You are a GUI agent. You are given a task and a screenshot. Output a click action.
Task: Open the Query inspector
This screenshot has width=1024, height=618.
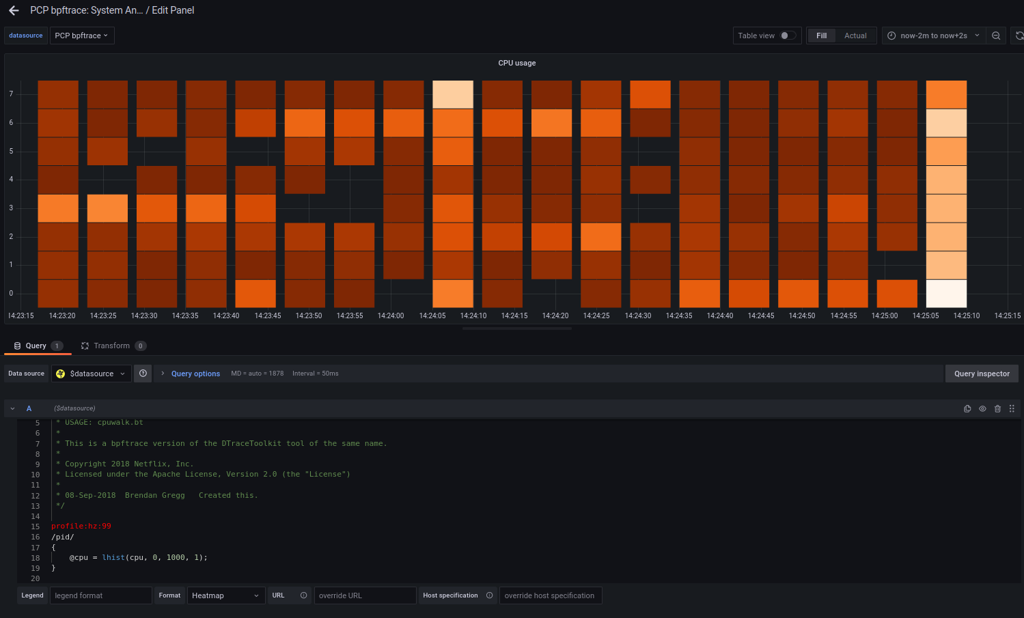[x=981, y=374]
